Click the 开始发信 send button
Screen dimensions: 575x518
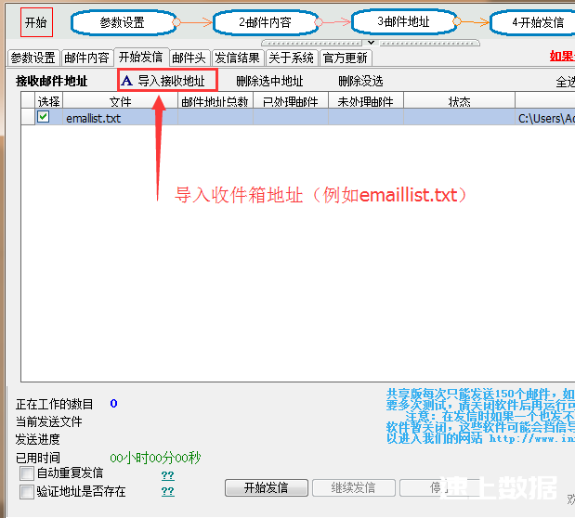(x=267, y=488)
